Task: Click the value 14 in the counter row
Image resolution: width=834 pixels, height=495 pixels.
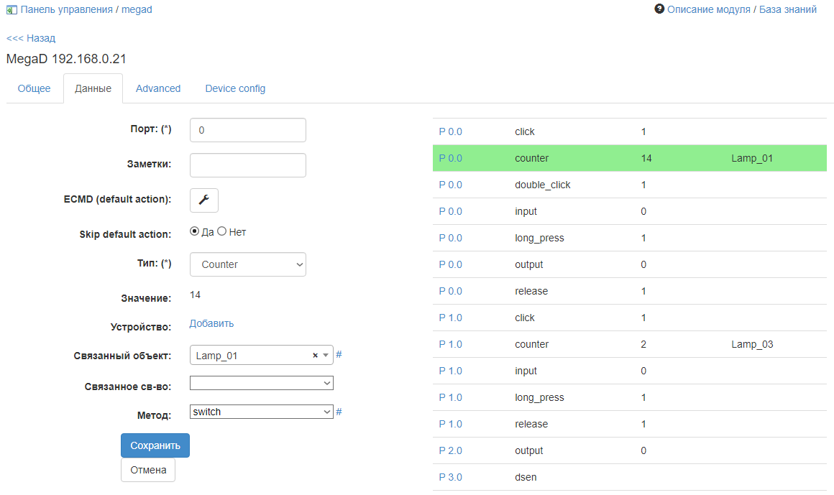Action: pos(646,158)
